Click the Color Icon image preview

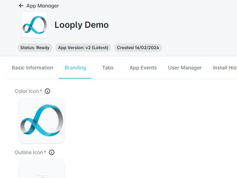click(x=42, y=120)
